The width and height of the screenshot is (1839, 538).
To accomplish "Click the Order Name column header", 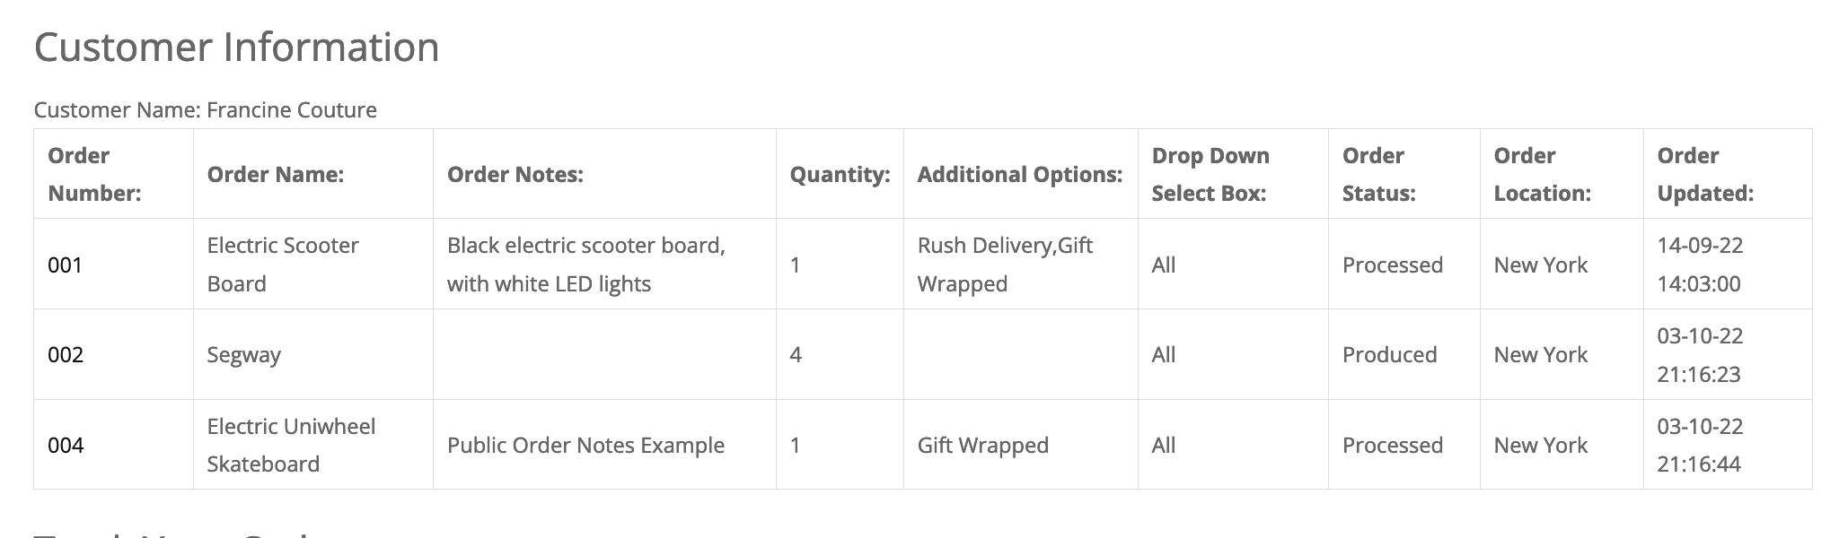I will [276, 175].
